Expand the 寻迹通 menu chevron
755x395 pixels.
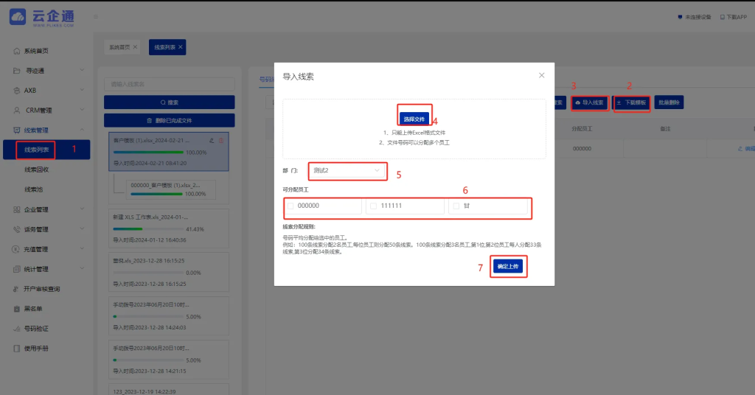[x=82, y=70]
